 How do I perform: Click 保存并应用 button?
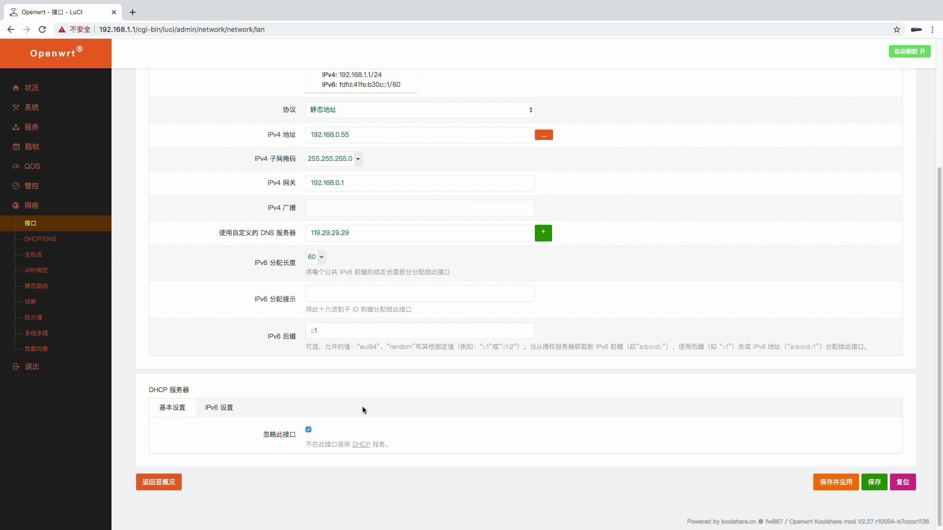point(836,482)
